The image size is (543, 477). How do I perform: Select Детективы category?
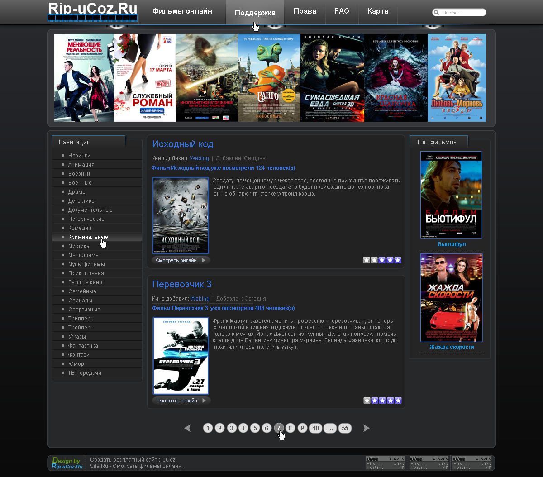[x=97, y=201]
